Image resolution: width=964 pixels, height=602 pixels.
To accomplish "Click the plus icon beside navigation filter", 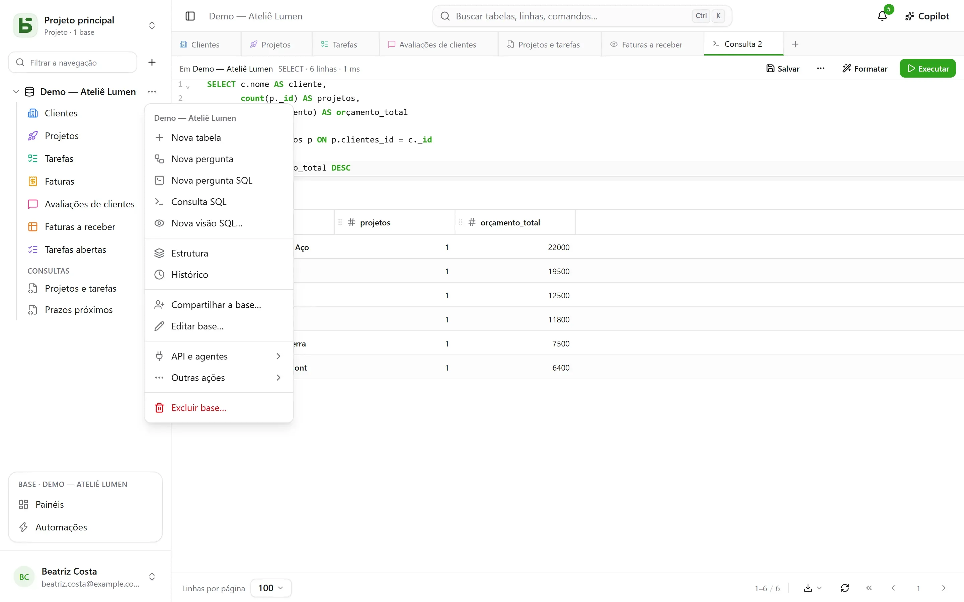I will click(x=152, y=62).
